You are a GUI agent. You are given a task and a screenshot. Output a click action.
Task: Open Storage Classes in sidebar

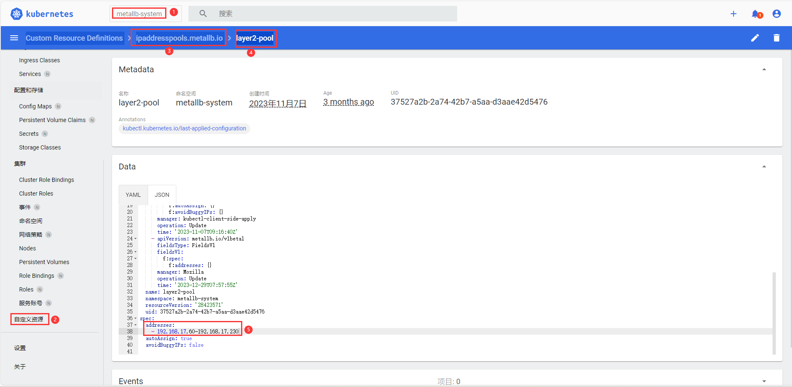click(40, 147)
